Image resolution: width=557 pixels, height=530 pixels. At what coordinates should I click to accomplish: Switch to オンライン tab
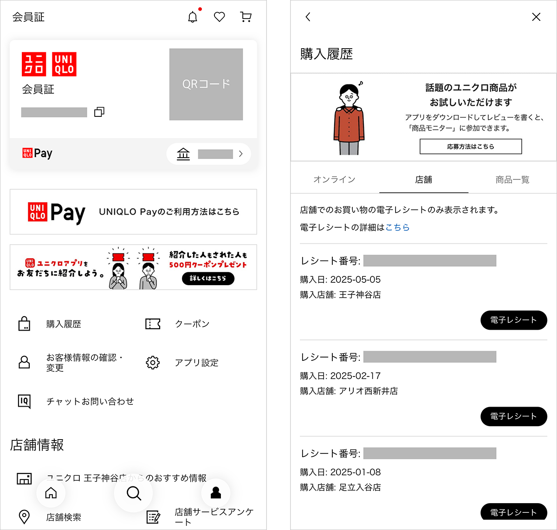334,179
